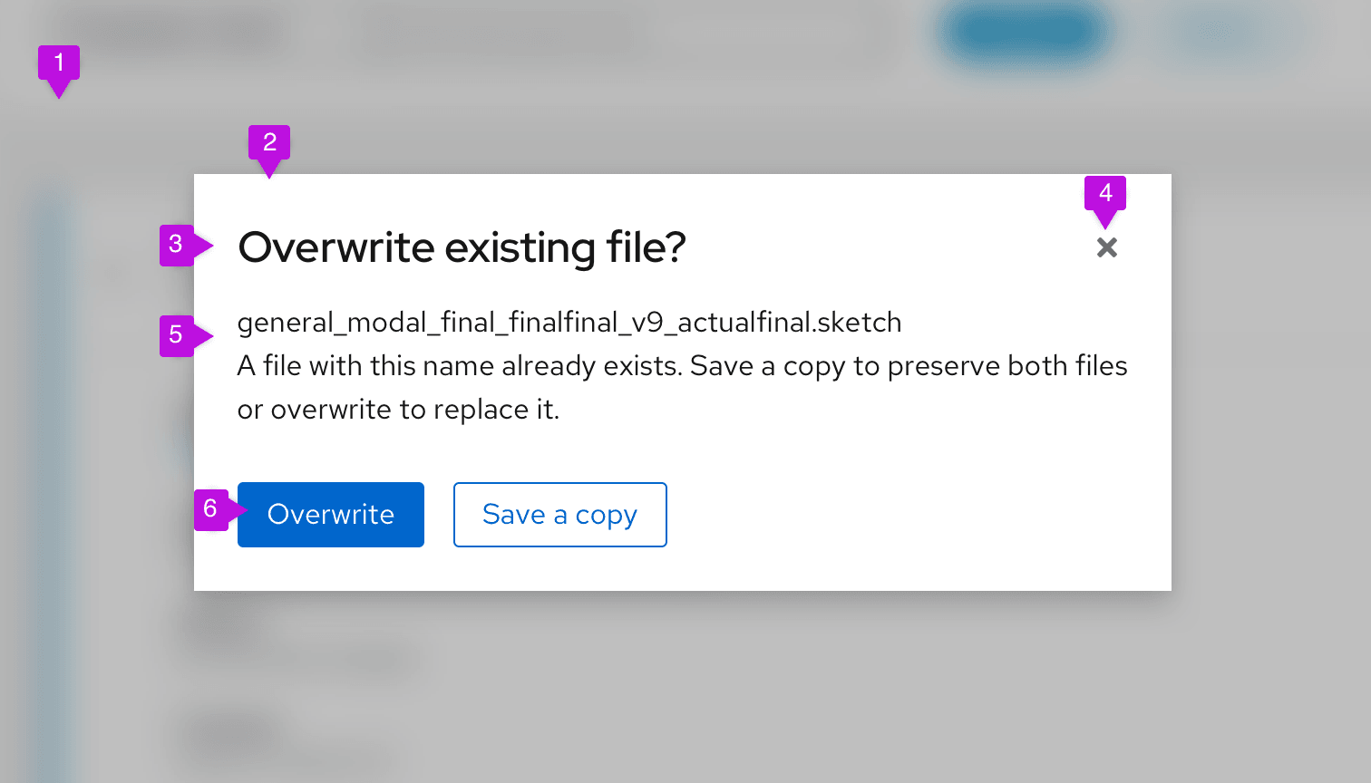Click the 'or overwrite to replace it.' line

[x=398, y=410]
